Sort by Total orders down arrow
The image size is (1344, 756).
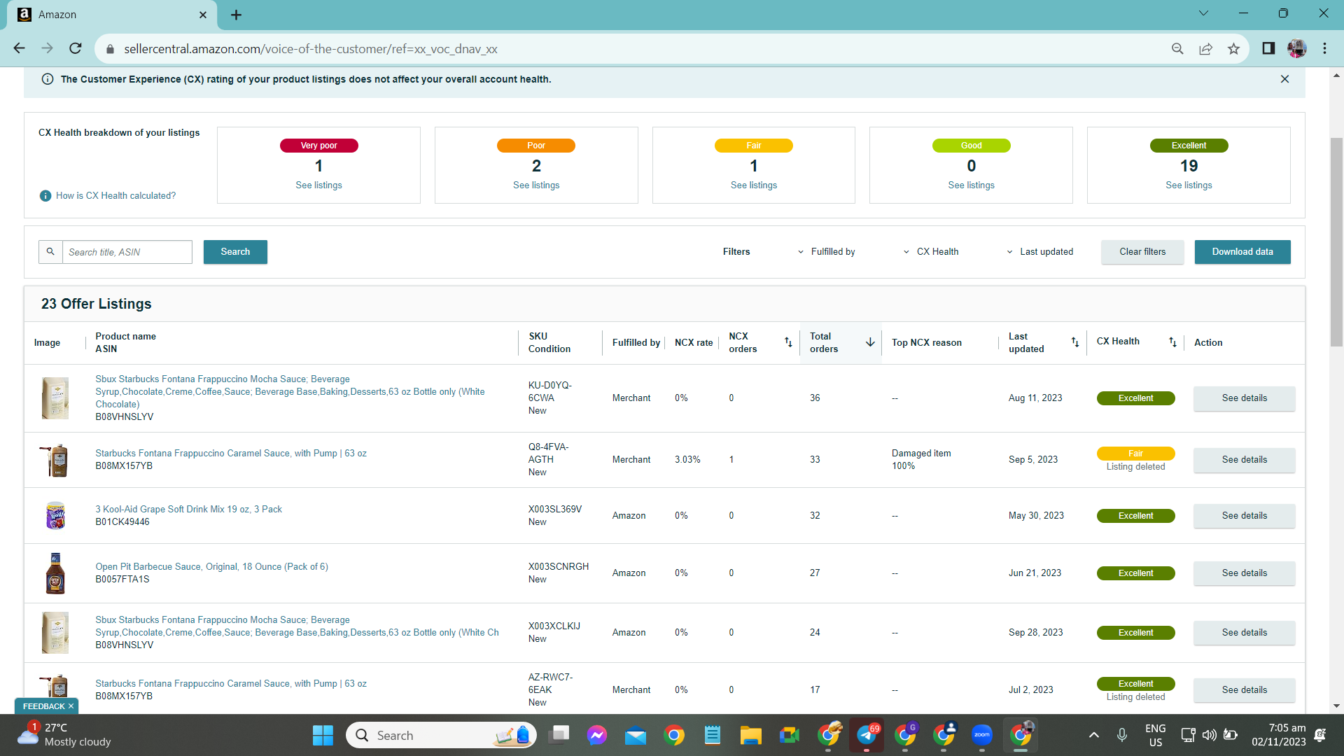click(870, 342)
